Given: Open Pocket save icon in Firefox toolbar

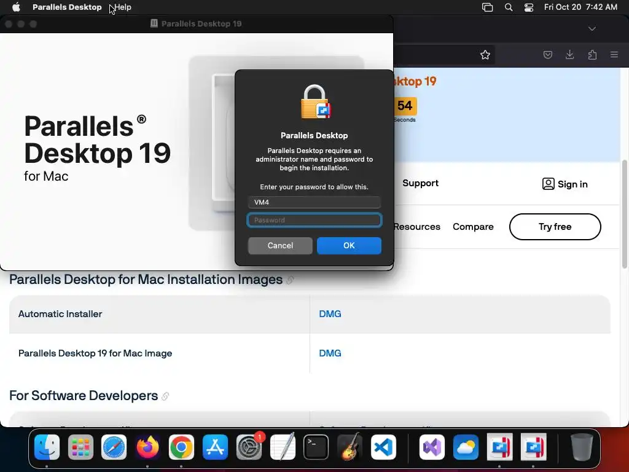Looking at the screenshot, I should (547, 55).
